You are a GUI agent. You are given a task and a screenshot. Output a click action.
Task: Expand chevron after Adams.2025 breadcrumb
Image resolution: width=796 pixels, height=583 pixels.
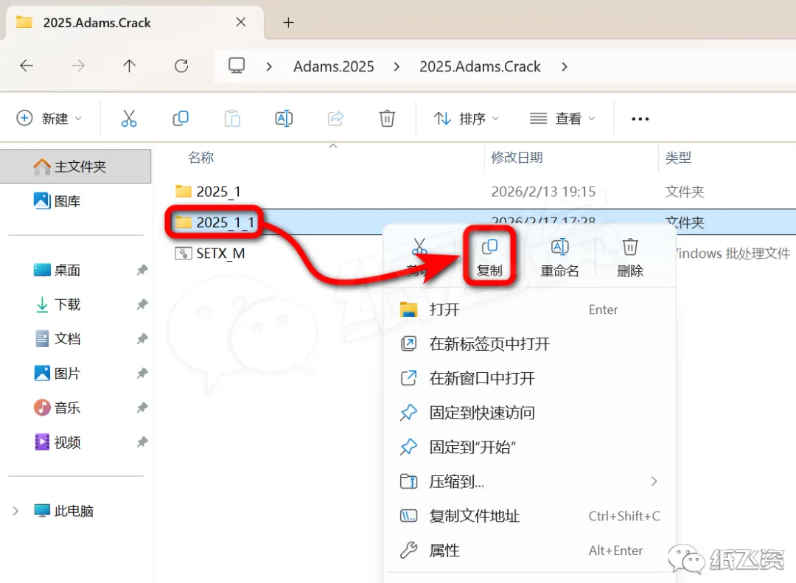(397, 66)
